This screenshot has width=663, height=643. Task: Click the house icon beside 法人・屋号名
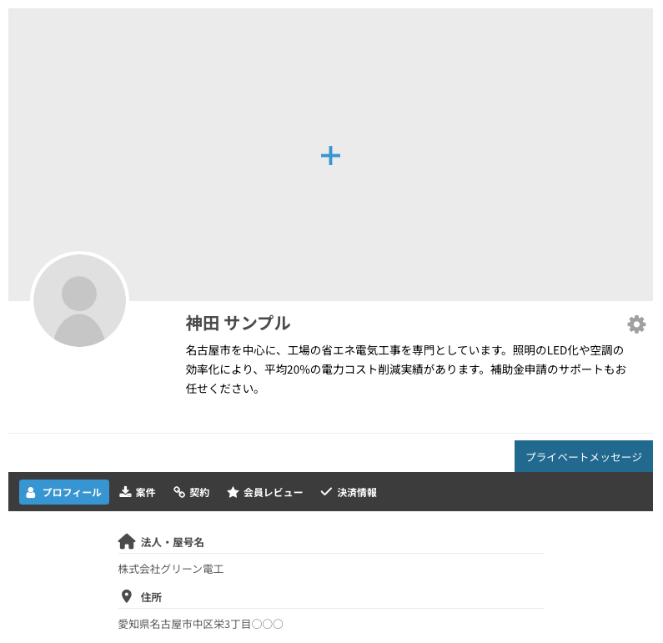(x=127, y=542)
